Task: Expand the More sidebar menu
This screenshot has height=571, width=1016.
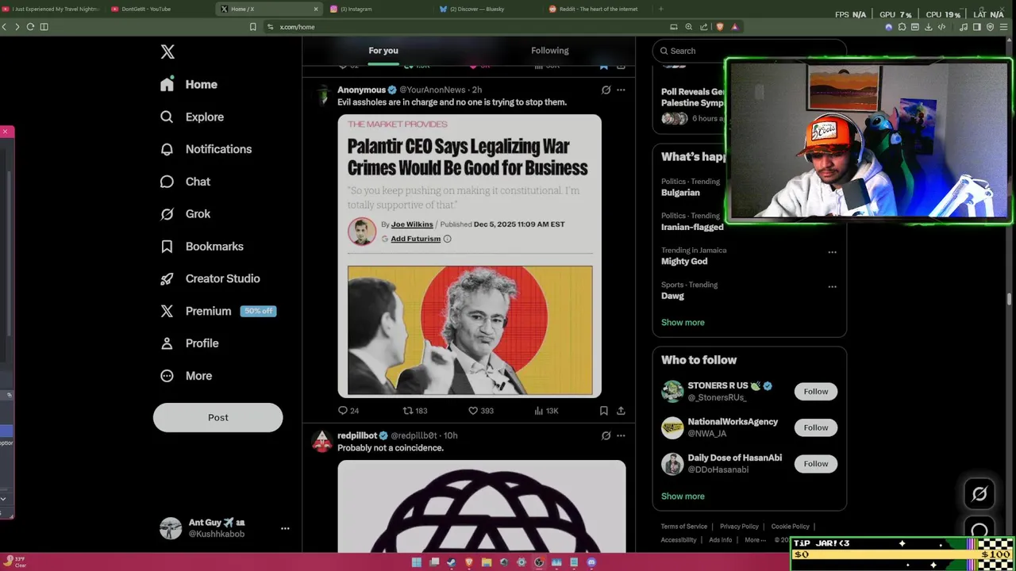Action: 186,376
